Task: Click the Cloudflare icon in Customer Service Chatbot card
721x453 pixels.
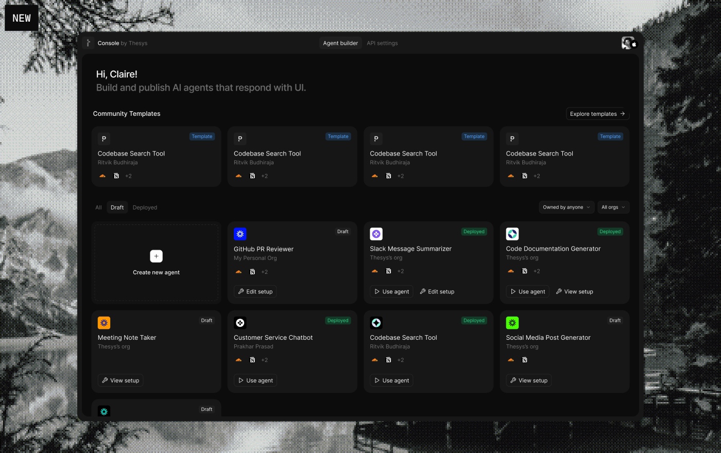Action: 238,360
